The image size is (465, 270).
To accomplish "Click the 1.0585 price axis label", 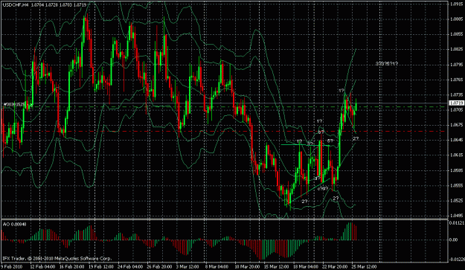I will pos(456,170).
